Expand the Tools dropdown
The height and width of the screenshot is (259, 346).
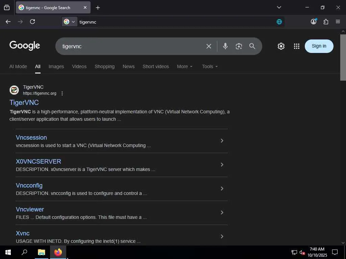tap(210, 66)
